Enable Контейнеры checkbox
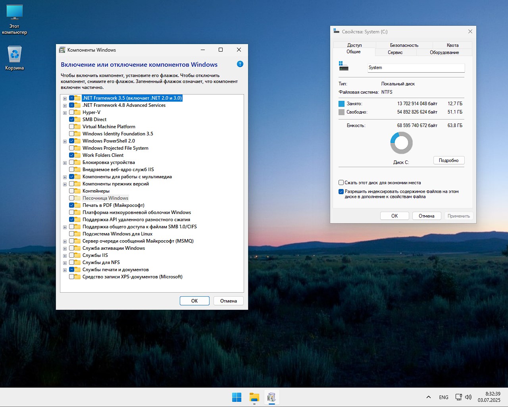 click(x=71, y=191)
